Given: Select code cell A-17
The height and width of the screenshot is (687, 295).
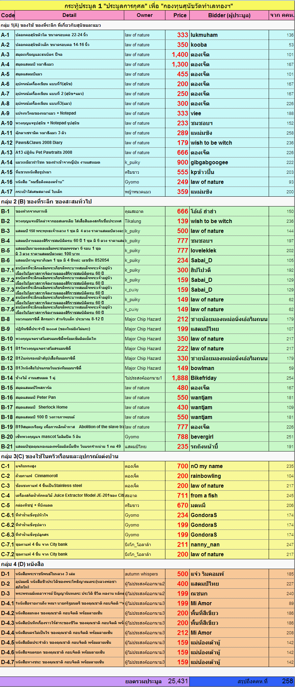Looking at the screenshot, I should point(7,192).
